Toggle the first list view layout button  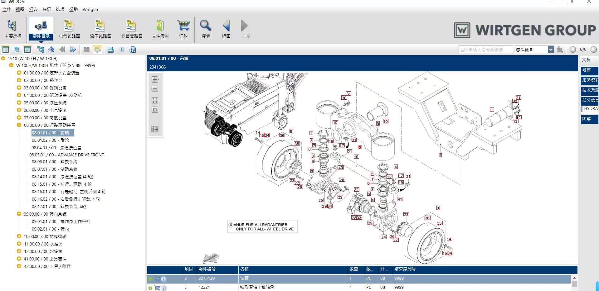pyautogui.click(x=6, y=50)
